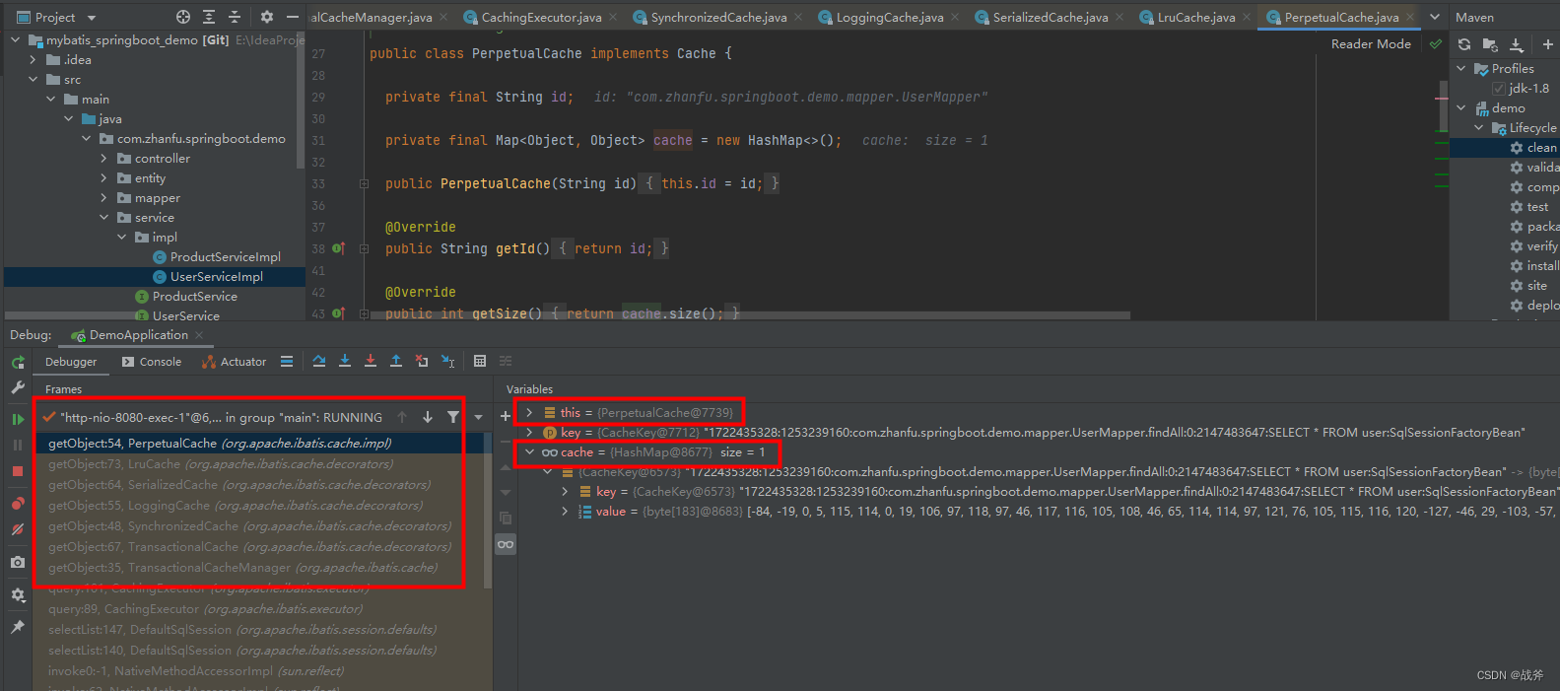Click the Drop Frame icon
This screenshot has height=691, width=1560.
tap(422, 362)
